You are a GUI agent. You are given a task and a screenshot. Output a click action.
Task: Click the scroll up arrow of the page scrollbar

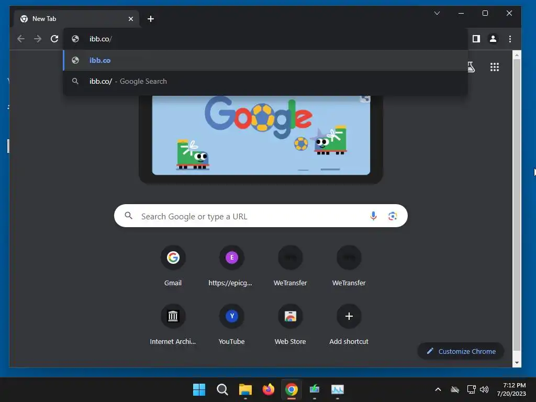tap(517, 54)
